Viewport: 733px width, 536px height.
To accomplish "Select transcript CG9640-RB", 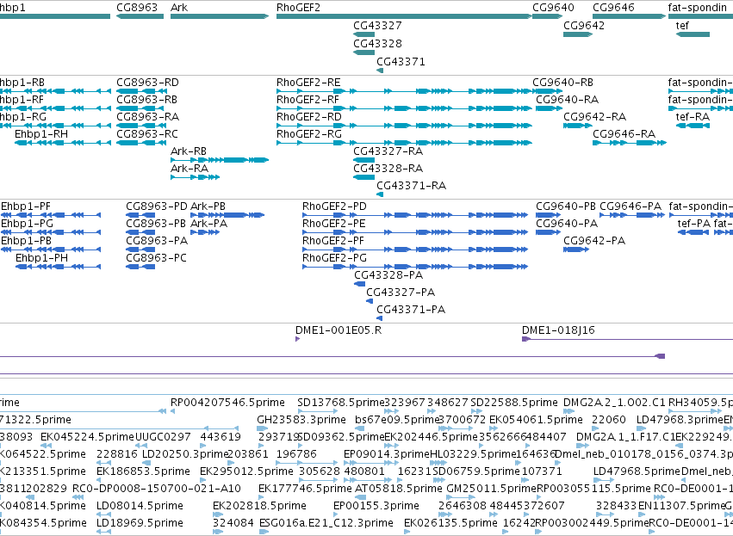I will click(x=562, y=83).
